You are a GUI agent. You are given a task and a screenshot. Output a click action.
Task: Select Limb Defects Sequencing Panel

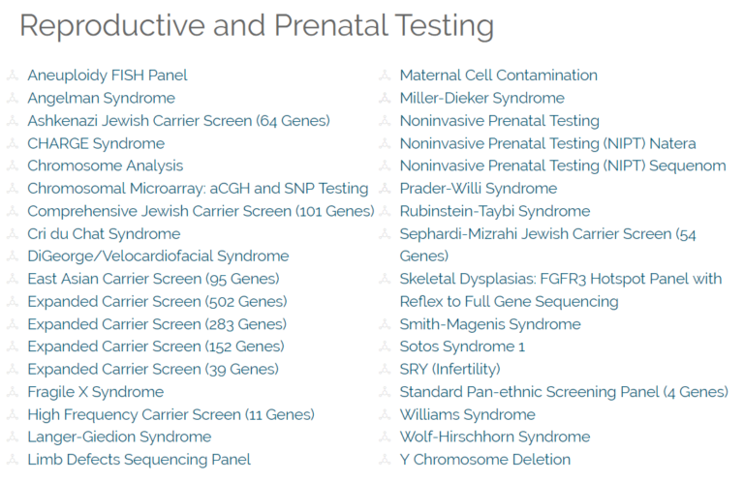pyautogui.click(x=139, y=460)
